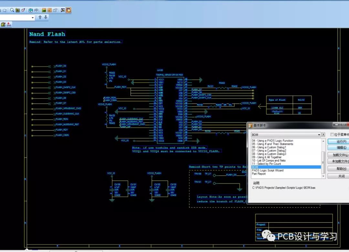Select 'Part Report' in script list
Screen dimensions: 349x252
pos(259,174)
